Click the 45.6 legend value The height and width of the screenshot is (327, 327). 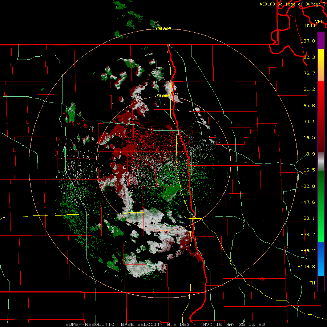309,105
